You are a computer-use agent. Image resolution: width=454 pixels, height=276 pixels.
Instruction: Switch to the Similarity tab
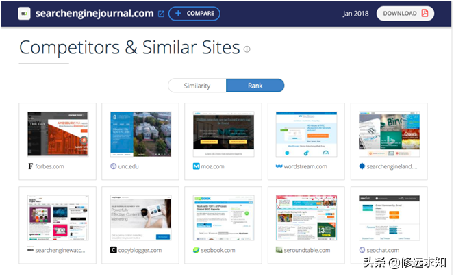(197, 86)
